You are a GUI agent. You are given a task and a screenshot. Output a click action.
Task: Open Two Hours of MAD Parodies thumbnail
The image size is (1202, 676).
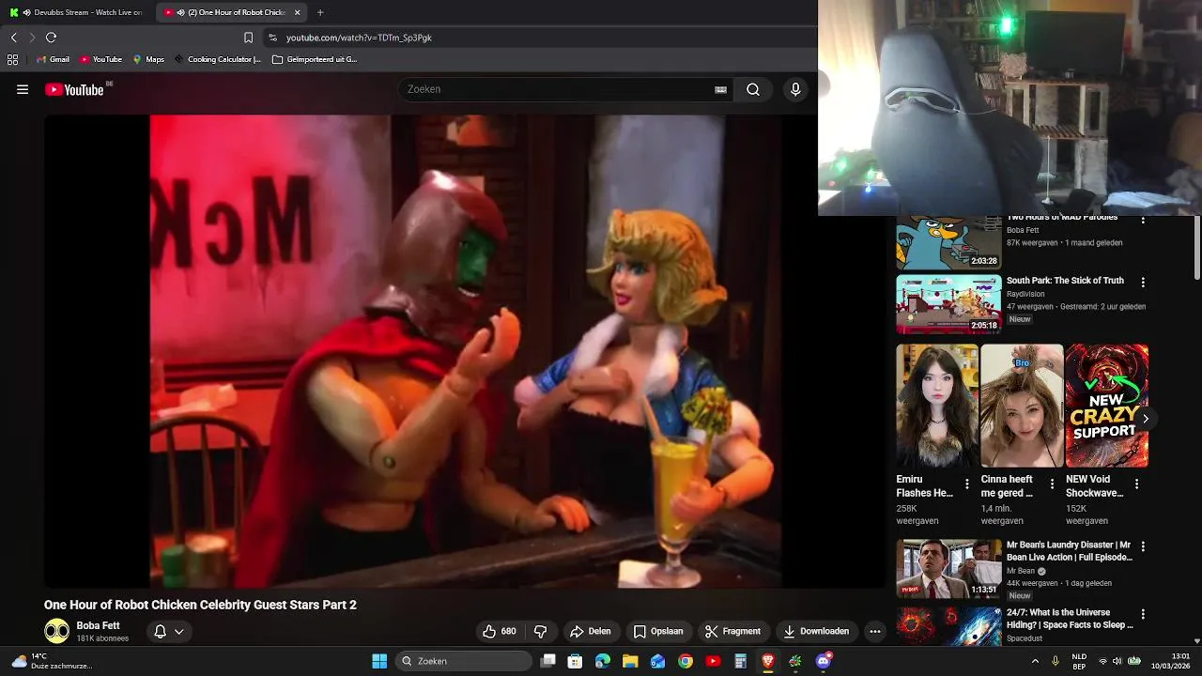coord(948,242)
